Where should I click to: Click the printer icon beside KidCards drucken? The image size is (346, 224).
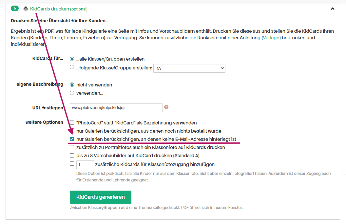pyautogui.click(x=26, y=9)
